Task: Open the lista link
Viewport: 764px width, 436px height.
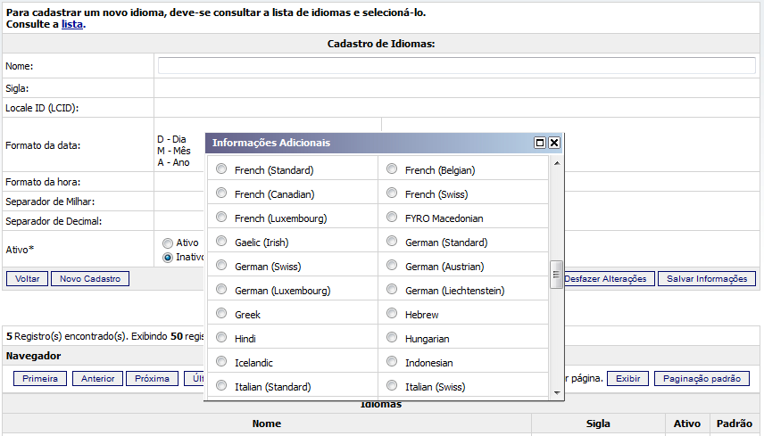Action: pyautogui.click(x=71, y=25)
